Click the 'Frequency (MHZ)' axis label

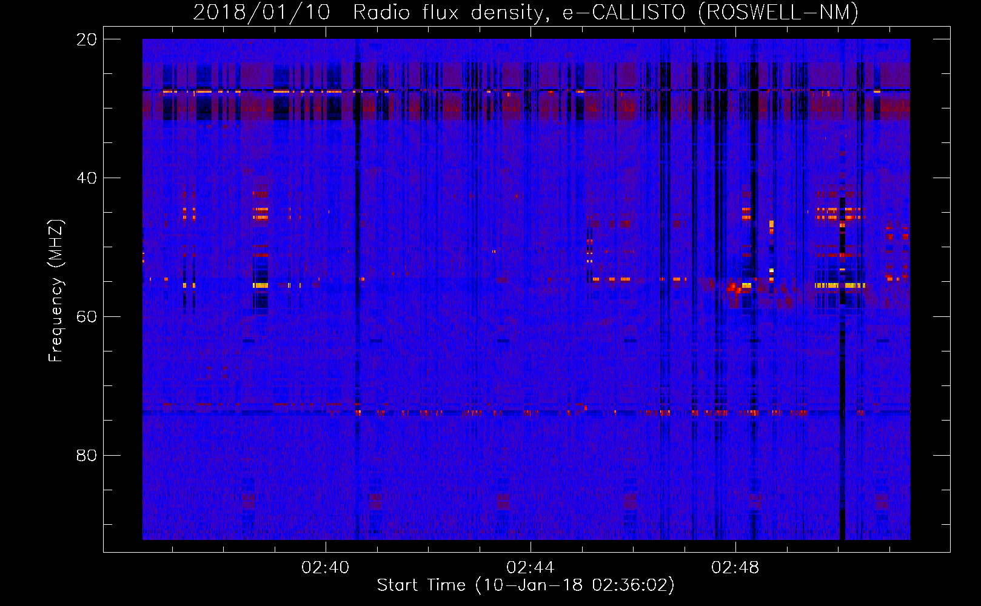(x=56, y=291)
